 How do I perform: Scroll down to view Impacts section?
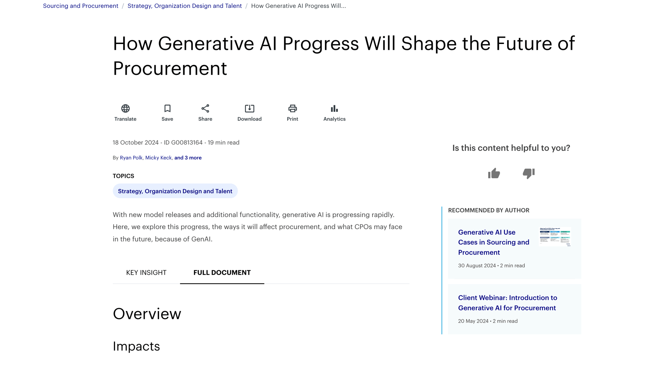[x=136, y=346]
